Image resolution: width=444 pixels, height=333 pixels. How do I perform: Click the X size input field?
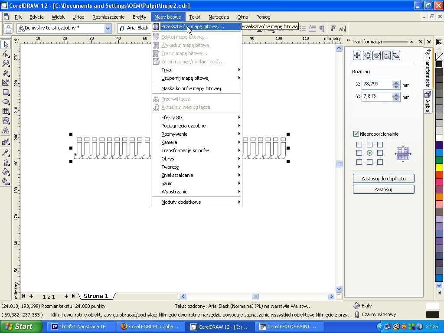tap(376, 84)
